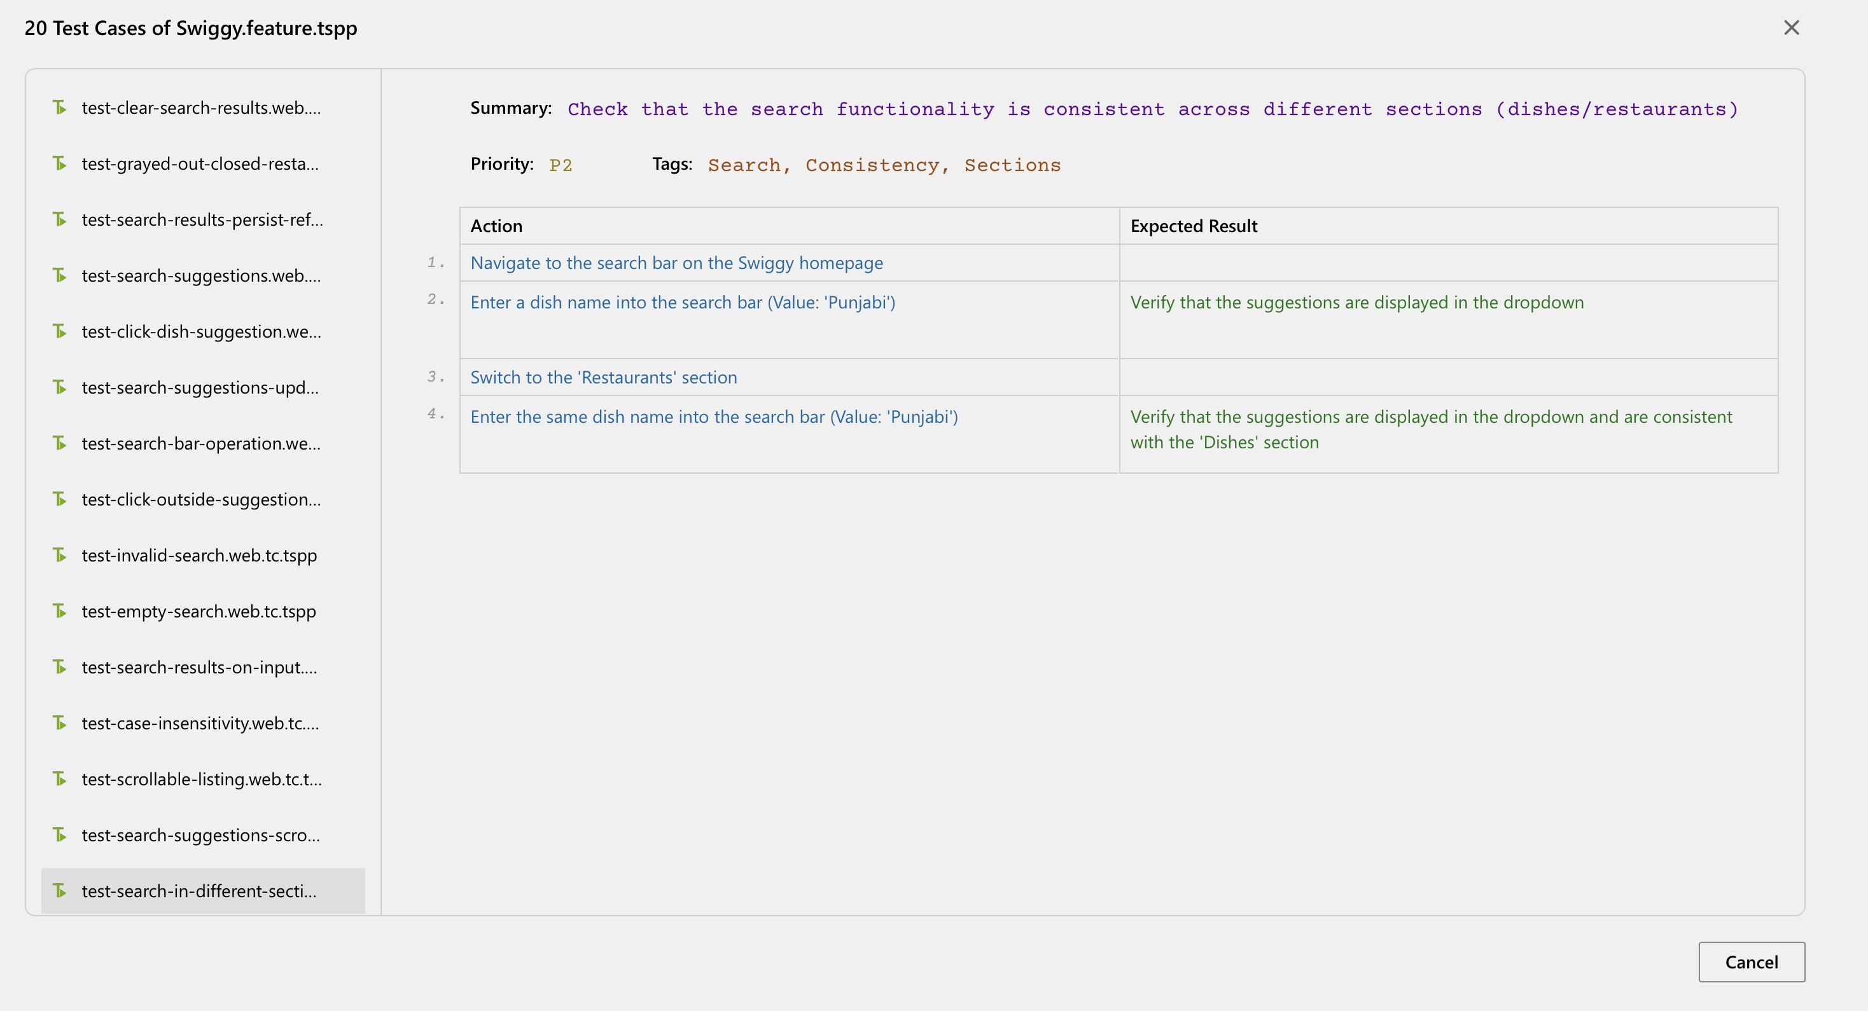Click the empty expected result cell for step 3
1868x1011 pixels.
click(1448, 377)
